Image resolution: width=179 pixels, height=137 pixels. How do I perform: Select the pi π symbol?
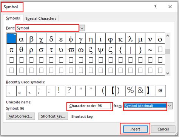(11, 49)
